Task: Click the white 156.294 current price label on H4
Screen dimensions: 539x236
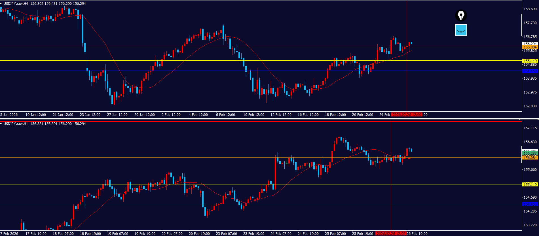Action: tap(530, 44)
